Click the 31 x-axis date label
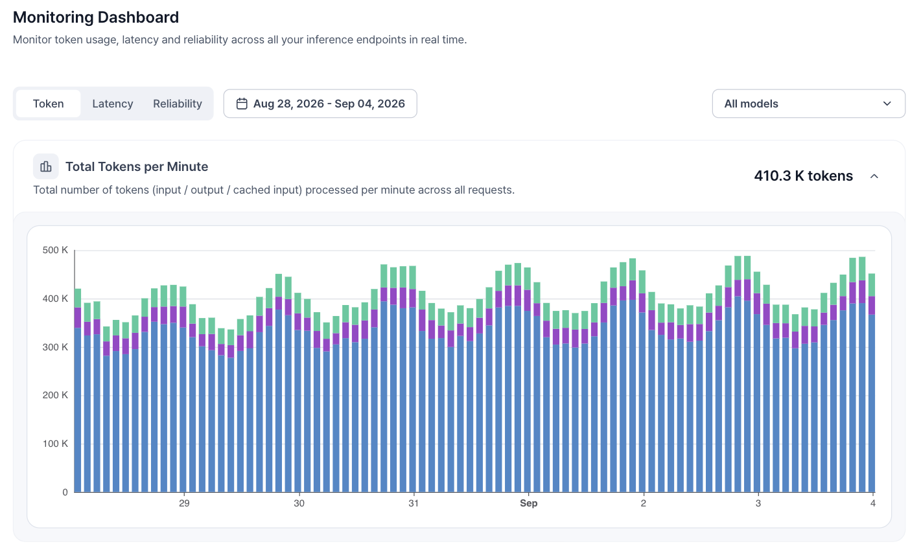Screen dimensions: 921x544 413,503
